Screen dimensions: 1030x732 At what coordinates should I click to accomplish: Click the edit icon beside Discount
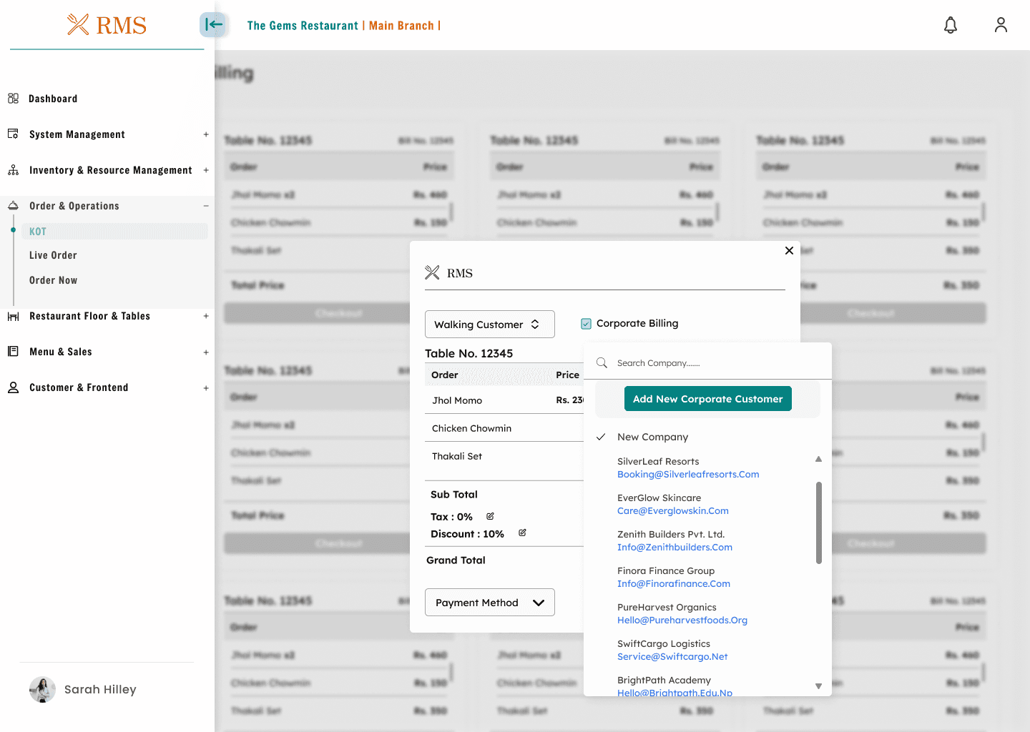pyautogui.click(x=522, y=533)
